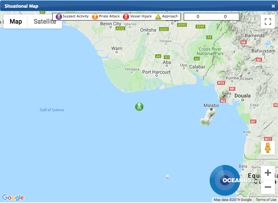
Task: Click the red Vessel Hijack icon
Action: click(126, 16)
